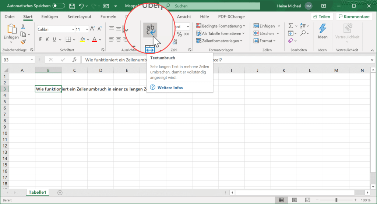Open the Ideen lightning button

(x=323, y=31)
